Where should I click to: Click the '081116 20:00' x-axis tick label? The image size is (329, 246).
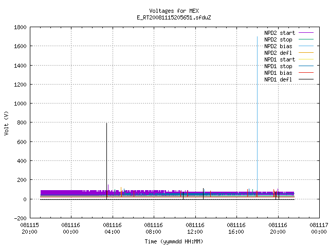coord(278,229)
